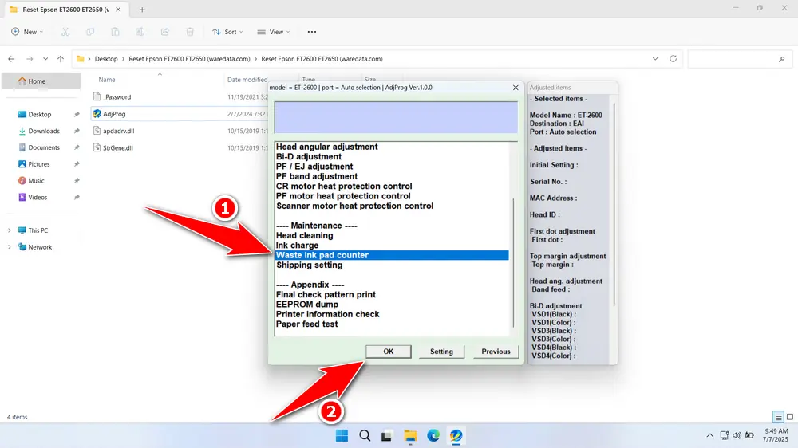
Task: Sort by Name column header
Action: click(x=107, y=80)
